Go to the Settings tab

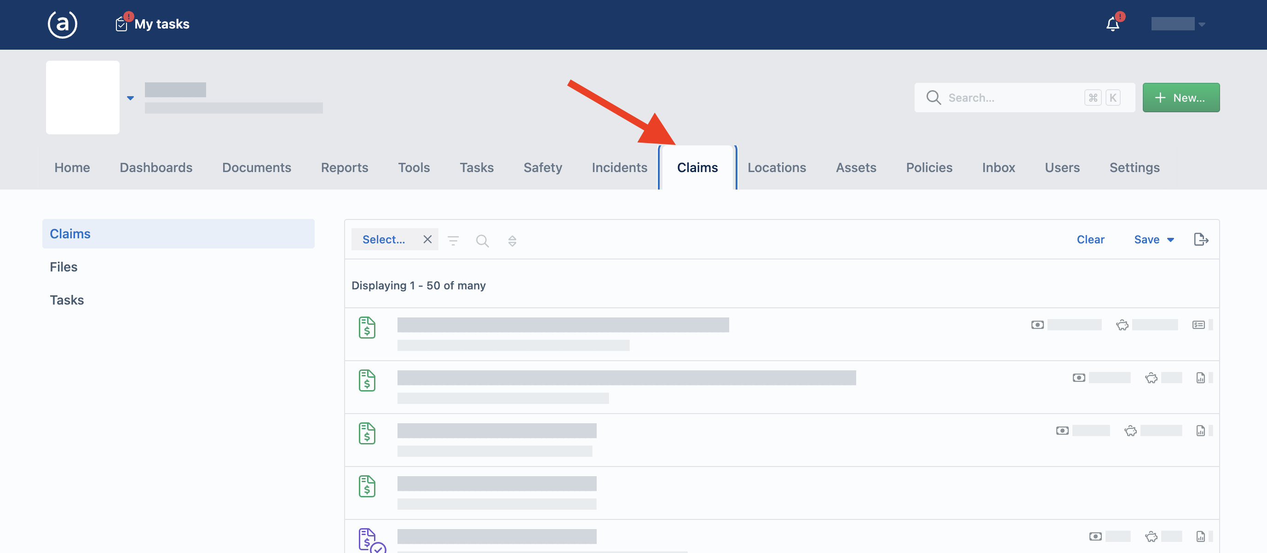(1134, 167)
